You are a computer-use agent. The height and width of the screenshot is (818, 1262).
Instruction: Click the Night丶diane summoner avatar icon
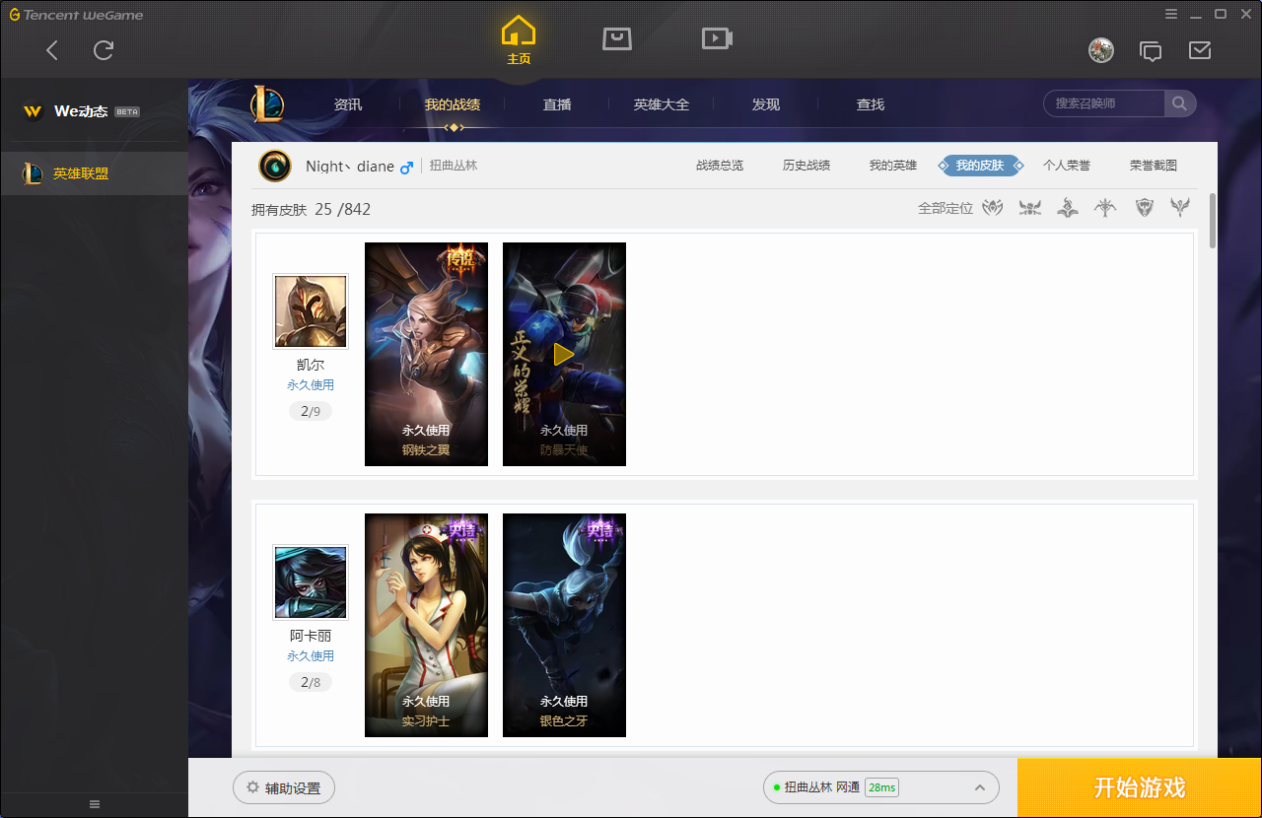(275, 166)
